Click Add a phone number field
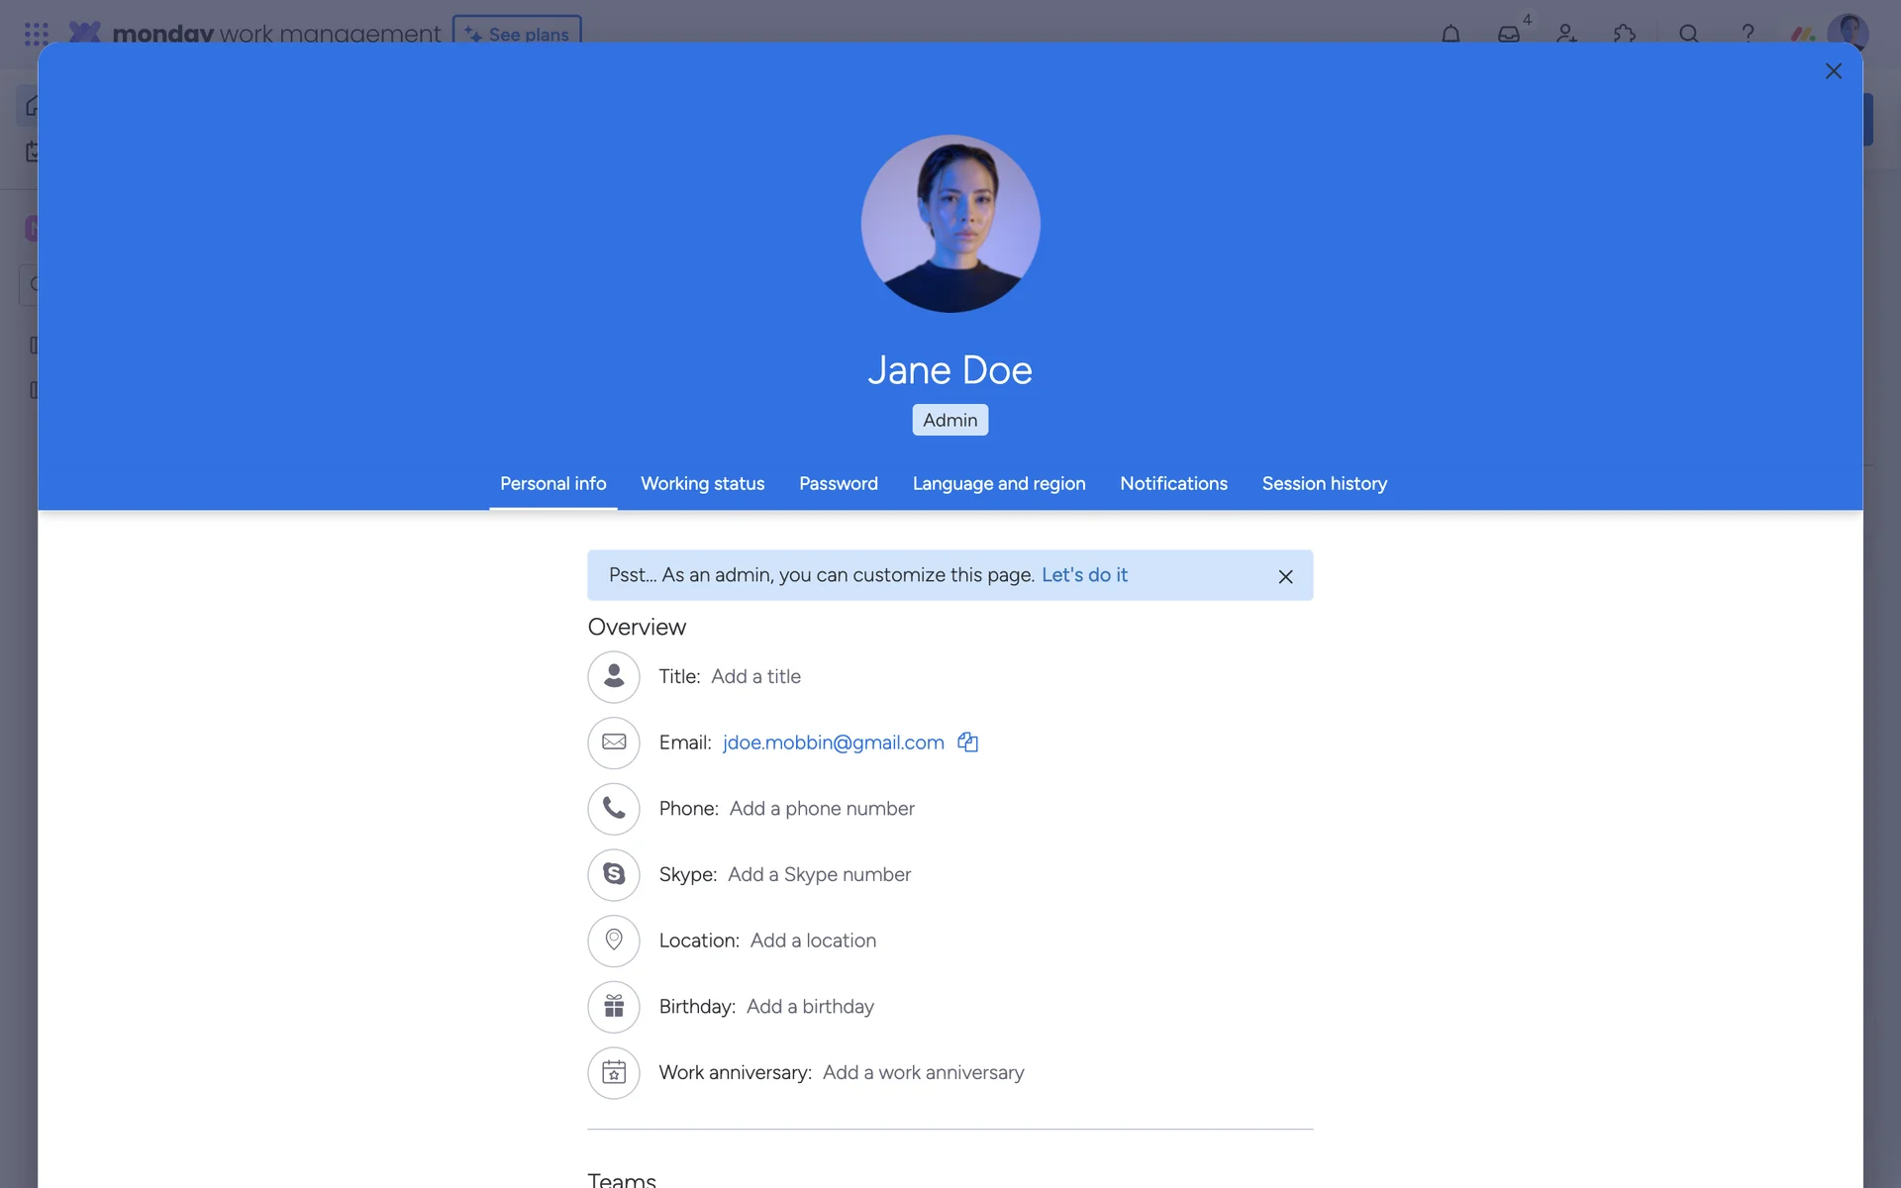 [x=821, y=809]
